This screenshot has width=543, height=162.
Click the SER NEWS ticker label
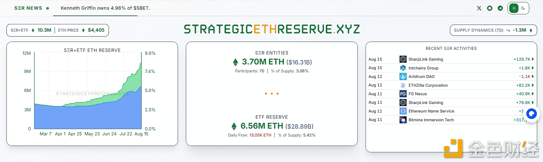(28, 8)
